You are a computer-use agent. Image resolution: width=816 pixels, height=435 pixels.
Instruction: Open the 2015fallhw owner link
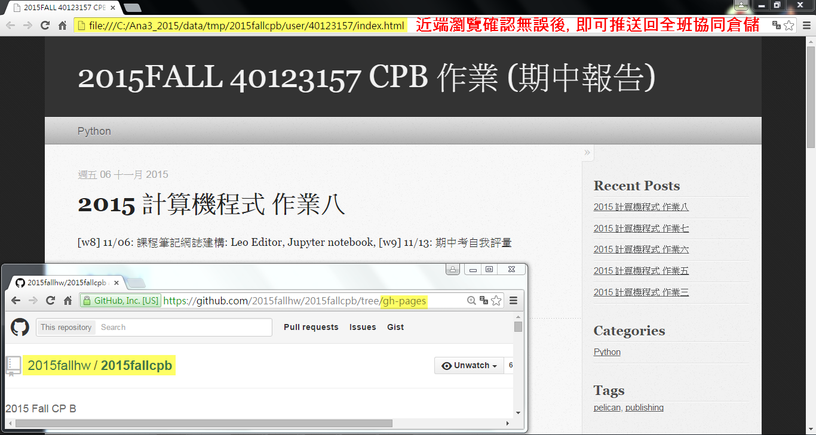point(59,366)
